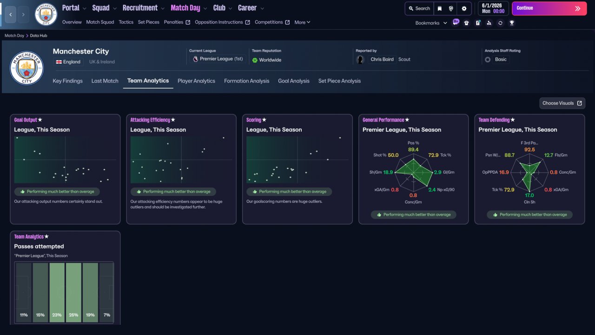The image size is (595, 335).
Task: Toggle the star on the Goal Output card
Action: (40, 120)
